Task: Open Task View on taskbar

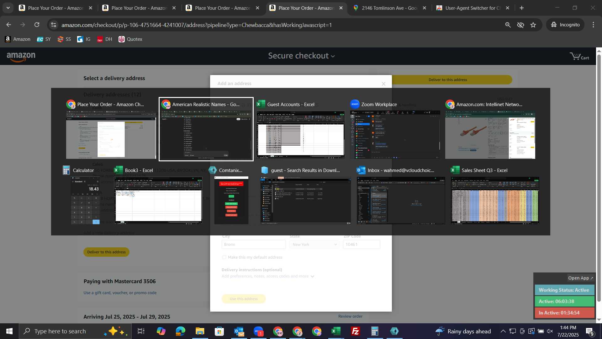Action: click(x=141, y=331)
